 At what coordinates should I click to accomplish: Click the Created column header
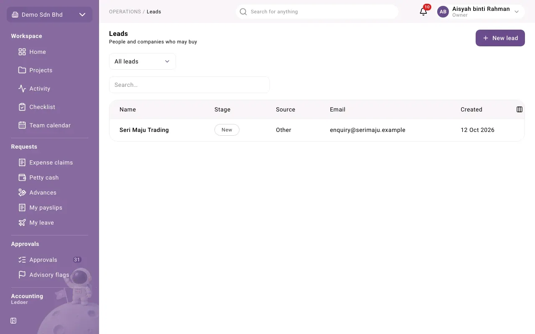pos(471,109)
